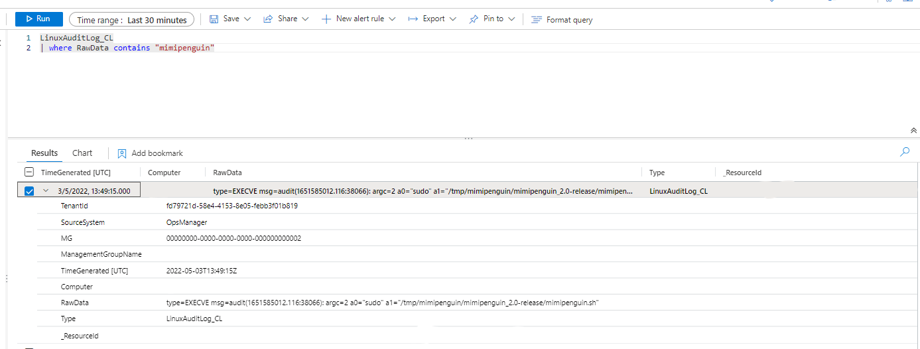Open the Save dropdown chevron
Image resolution: width=920 pixels, height=349 pixels.
click(x=247, y=19)
